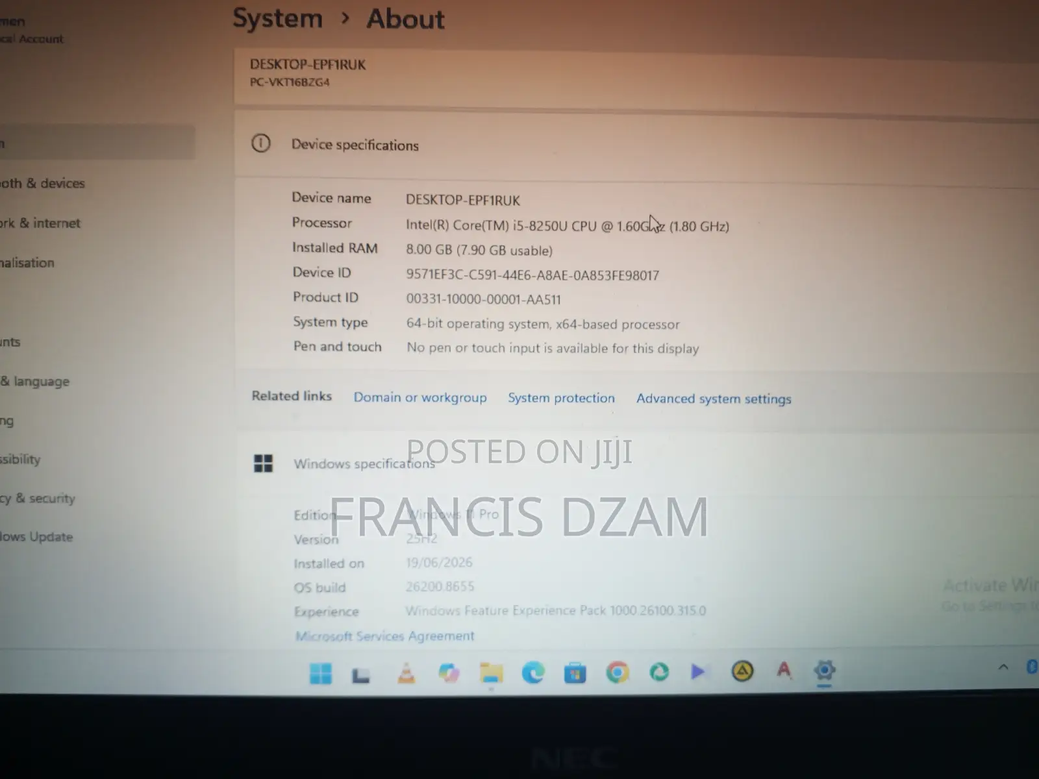1039x779 pixels.
Task: Open Microsoft Copilot from taskbar
Action: pyautogui.click(x=449, y=673)
